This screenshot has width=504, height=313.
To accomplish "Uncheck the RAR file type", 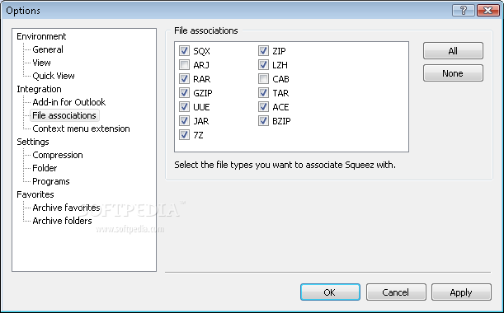I will (184, 79).
